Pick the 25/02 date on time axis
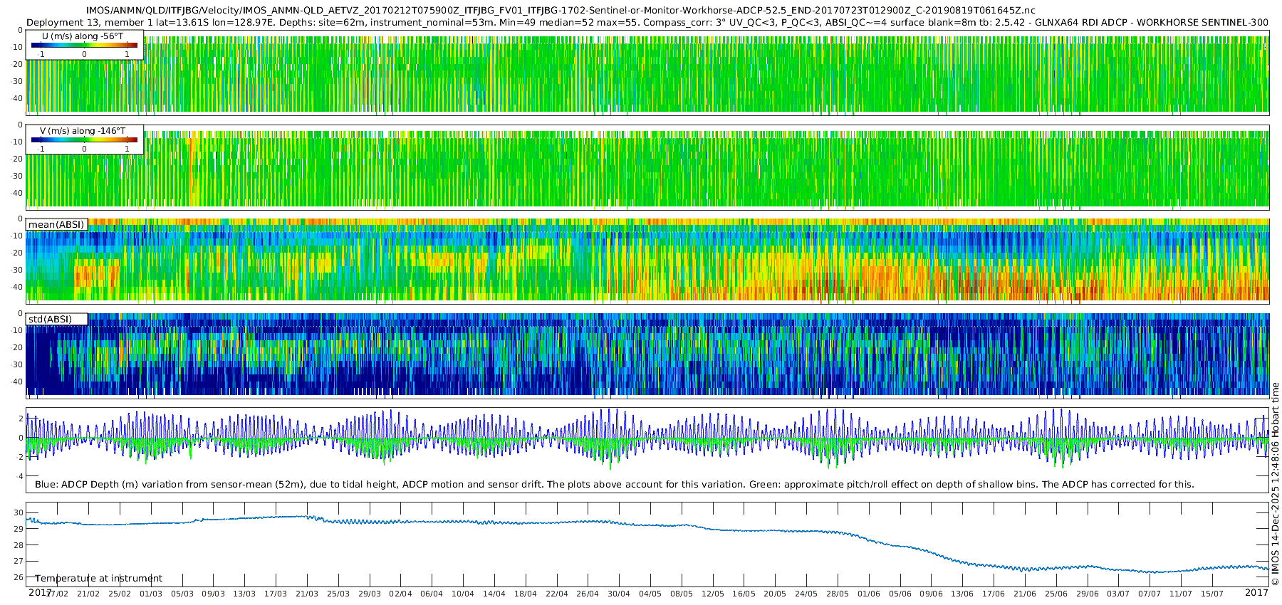 [x=119, y=594]
